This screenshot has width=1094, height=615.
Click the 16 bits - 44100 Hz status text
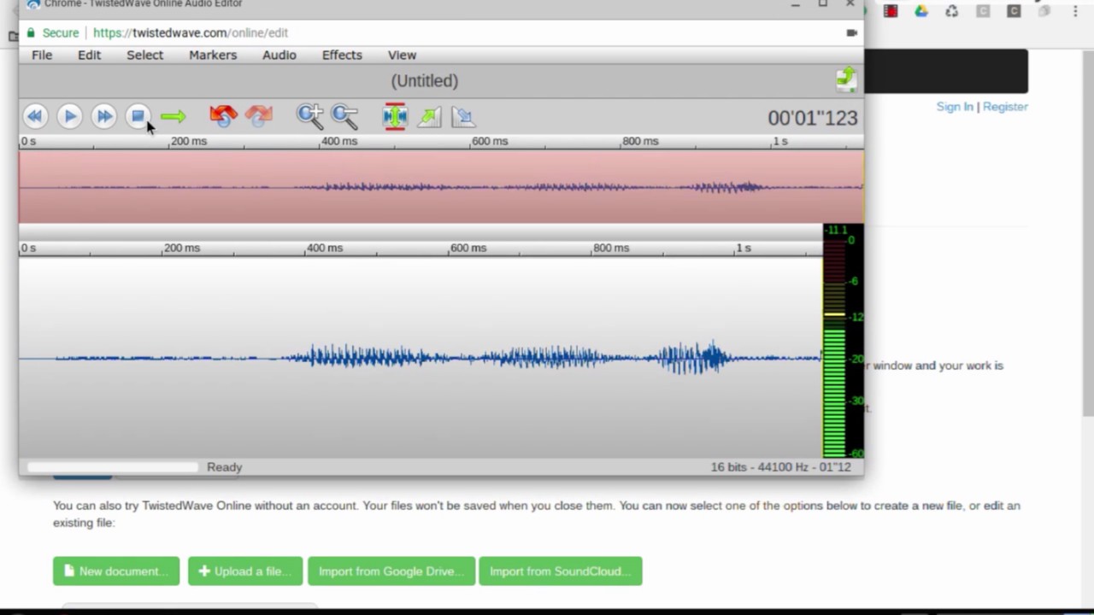780,467
